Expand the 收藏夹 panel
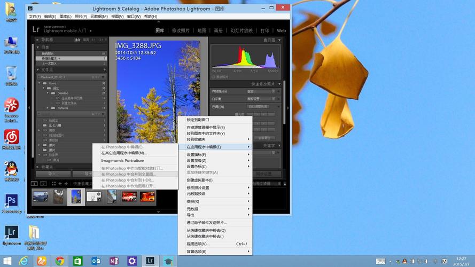475x267 pixels. click(x=38, y=167)
